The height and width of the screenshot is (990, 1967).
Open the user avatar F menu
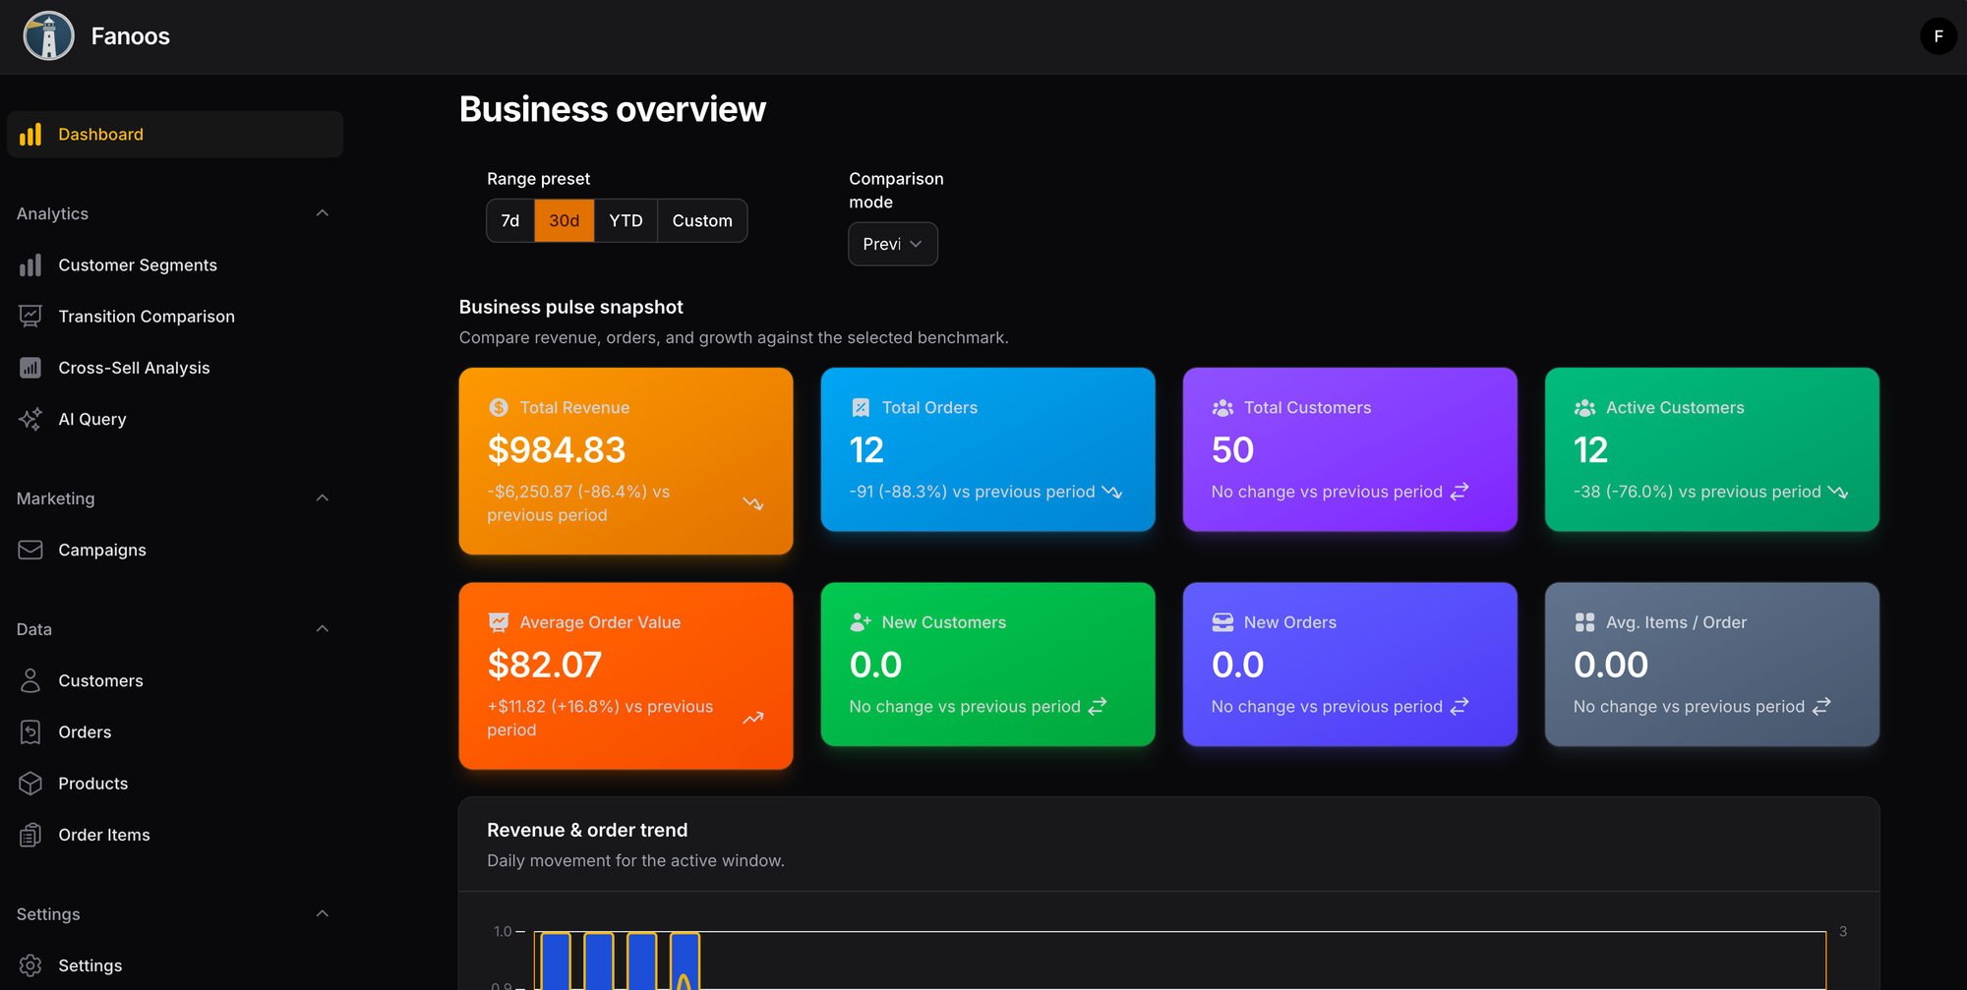click(1937, 36)
